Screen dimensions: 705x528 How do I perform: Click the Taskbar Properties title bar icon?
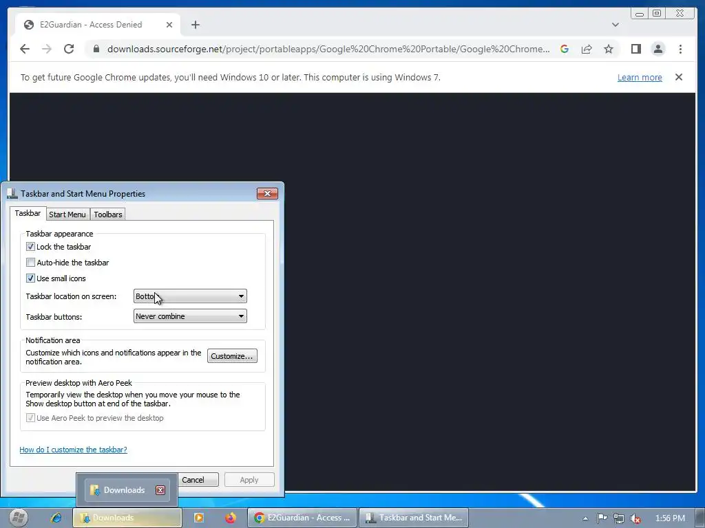(x=12, y=193)
